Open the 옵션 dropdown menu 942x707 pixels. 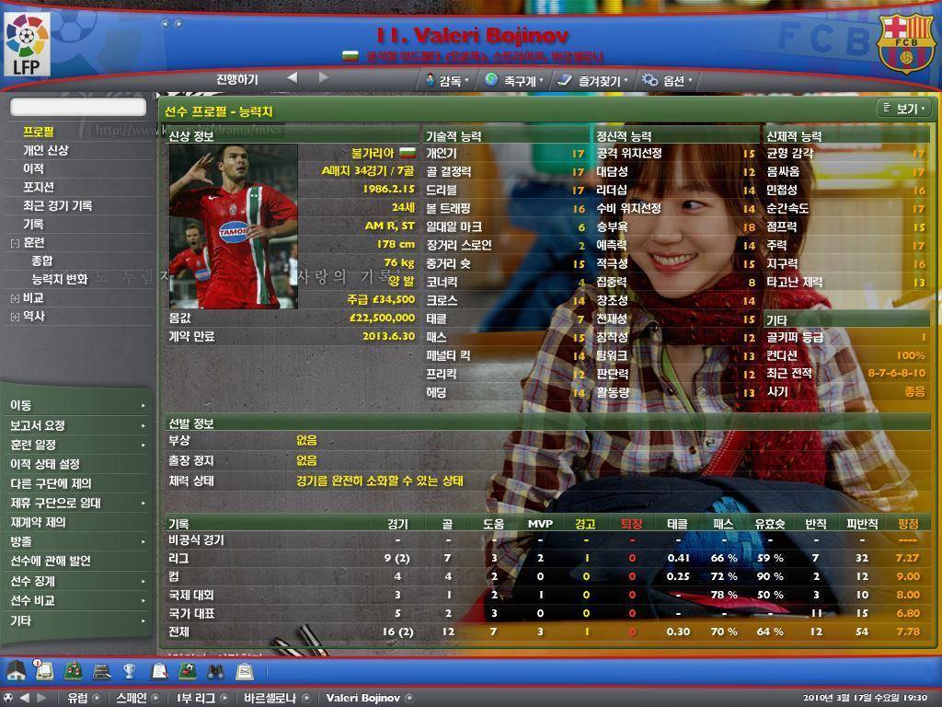pyautogui.click(x=667, y=80)
